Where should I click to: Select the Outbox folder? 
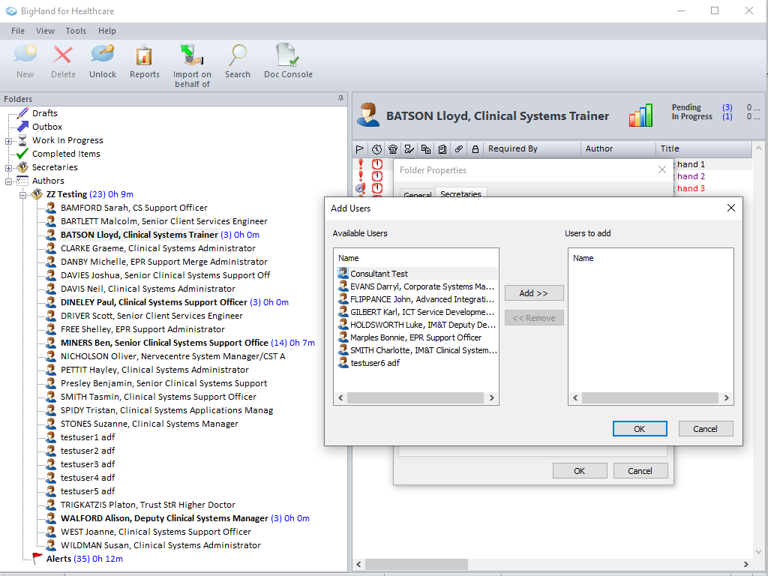click(47, 127)
